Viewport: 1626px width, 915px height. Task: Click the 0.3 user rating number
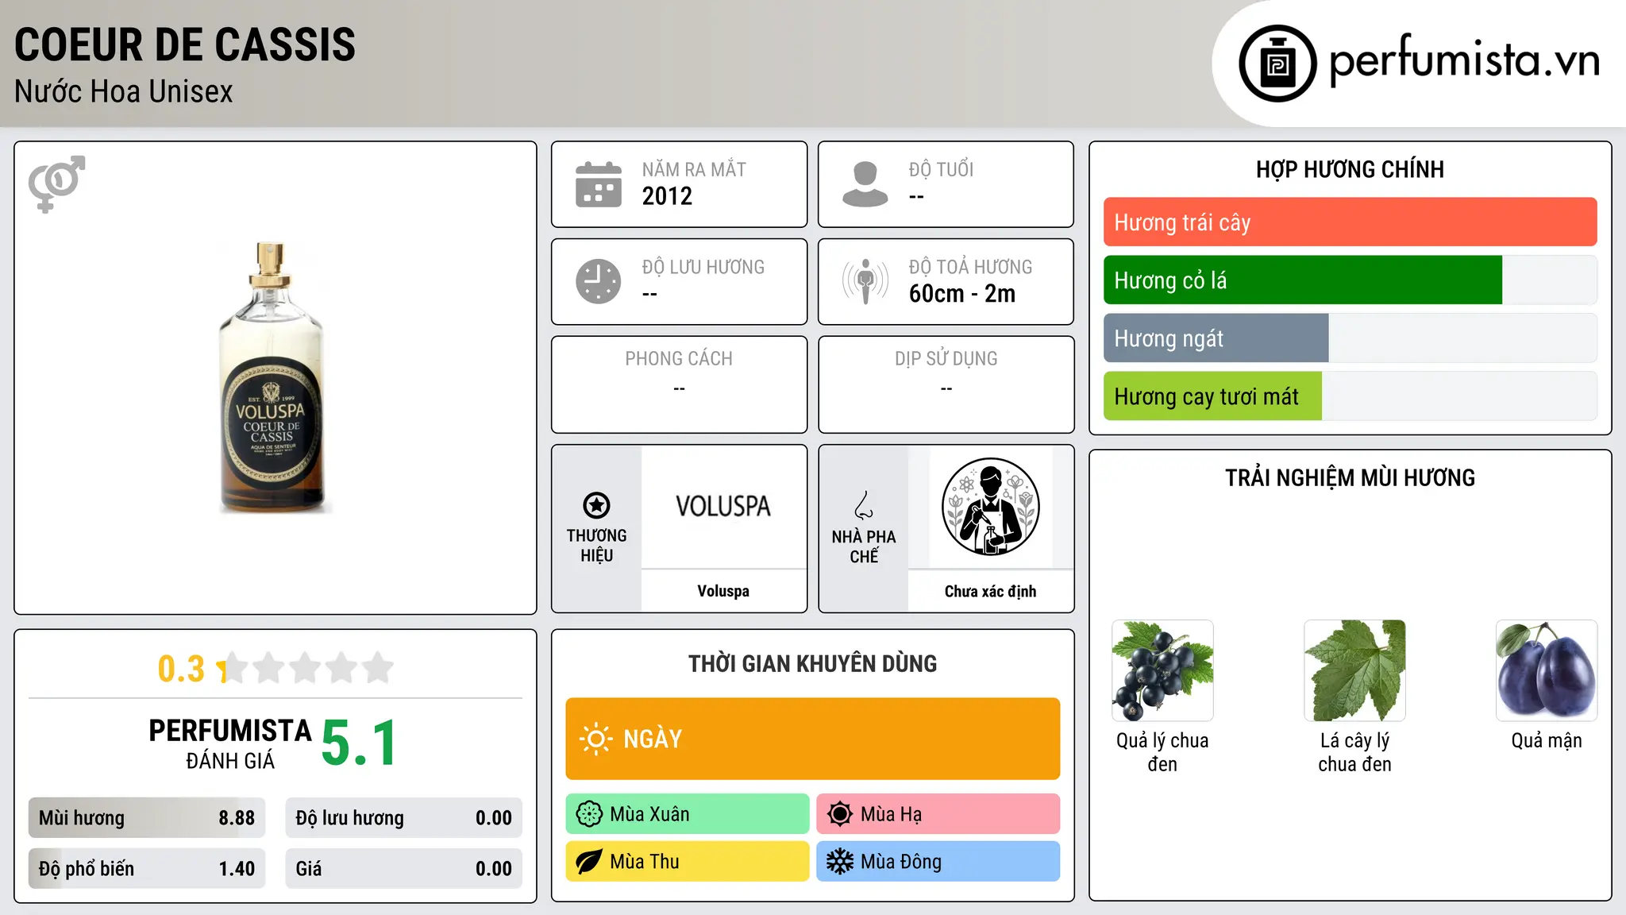pos(181,669)
